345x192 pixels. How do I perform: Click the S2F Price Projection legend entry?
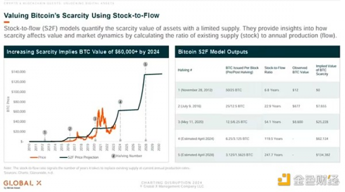[79, 157]
